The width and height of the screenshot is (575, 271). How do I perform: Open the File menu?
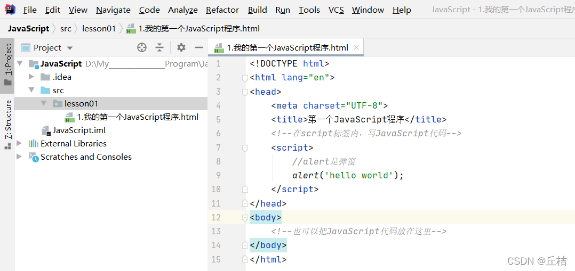(30, 10)
